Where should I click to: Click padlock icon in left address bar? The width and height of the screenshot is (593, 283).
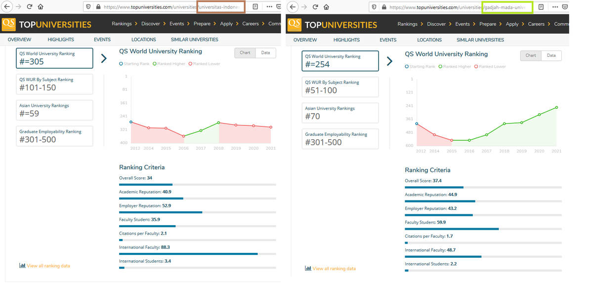98,7
